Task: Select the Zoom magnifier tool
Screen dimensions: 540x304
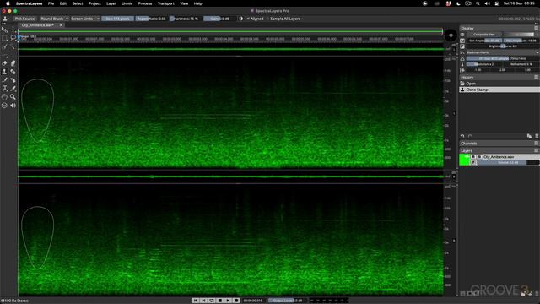Action: coord(13,97)
